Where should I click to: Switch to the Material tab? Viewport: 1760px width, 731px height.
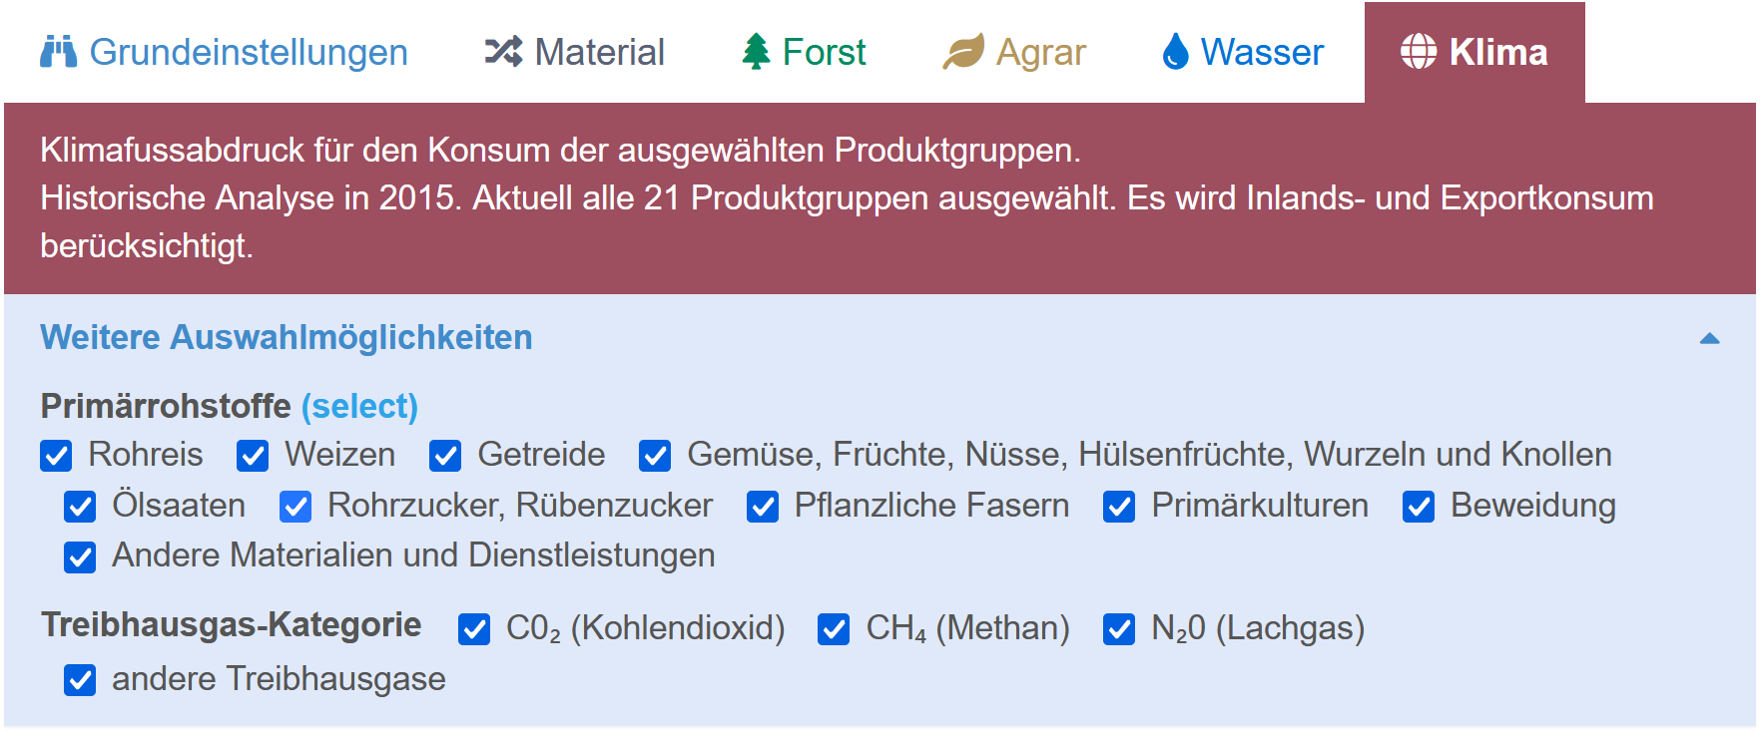coord(574,52)
